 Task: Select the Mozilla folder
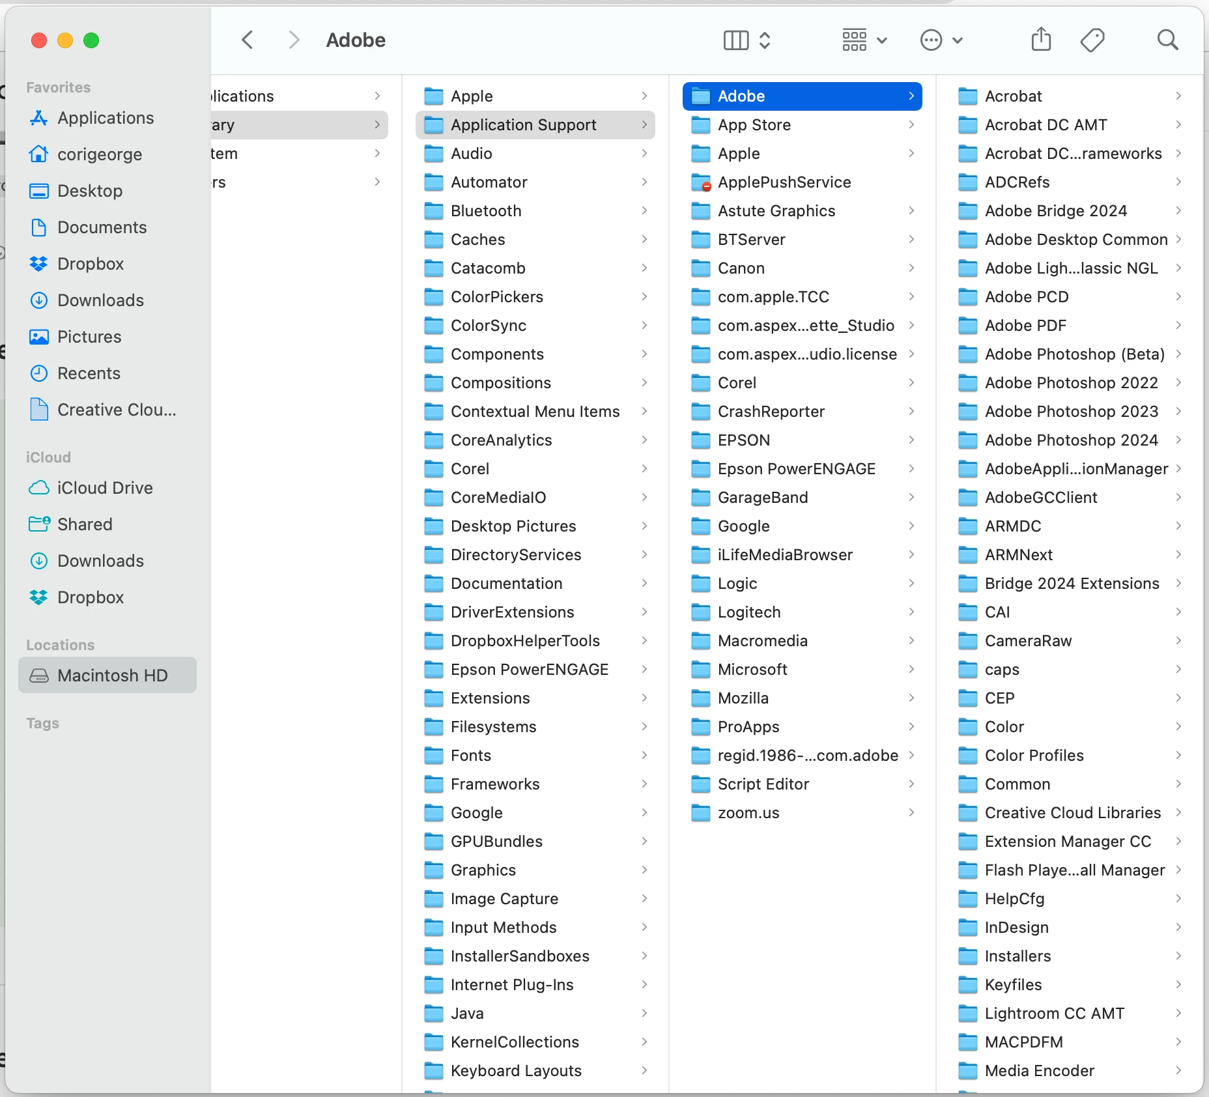tap(802, 698)
